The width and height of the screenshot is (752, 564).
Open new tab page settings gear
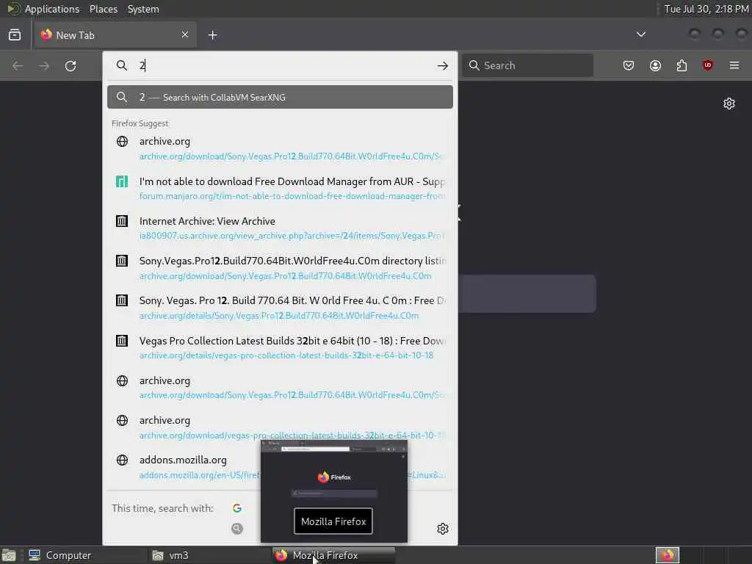729,104
